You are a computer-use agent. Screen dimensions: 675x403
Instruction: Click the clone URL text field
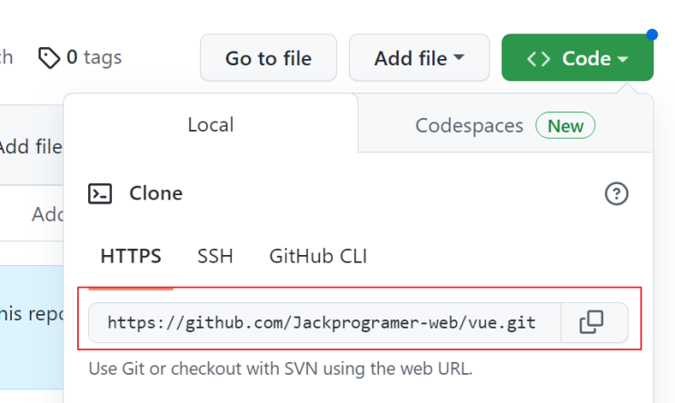pyautogui.click(x=324, y=322)
